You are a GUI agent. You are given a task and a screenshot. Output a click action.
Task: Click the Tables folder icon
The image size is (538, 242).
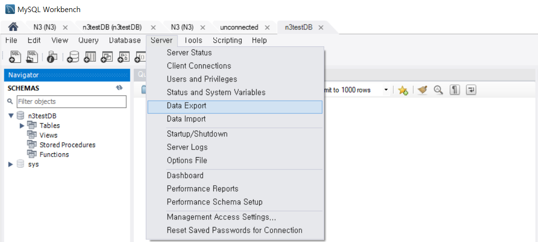(32, 125)
